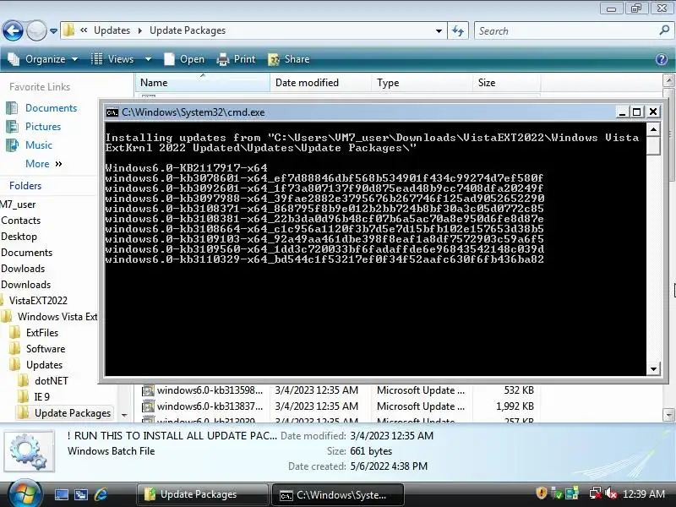676x507 pixels.
Task: Click batch file gear preview icon
Action: click(29, 451)
